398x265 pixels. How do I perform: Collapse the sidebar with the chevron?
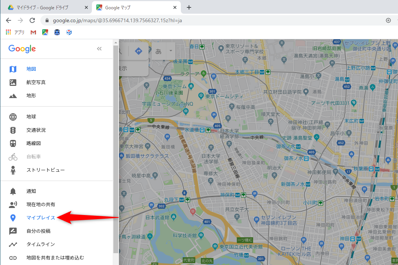pos(99,48)
